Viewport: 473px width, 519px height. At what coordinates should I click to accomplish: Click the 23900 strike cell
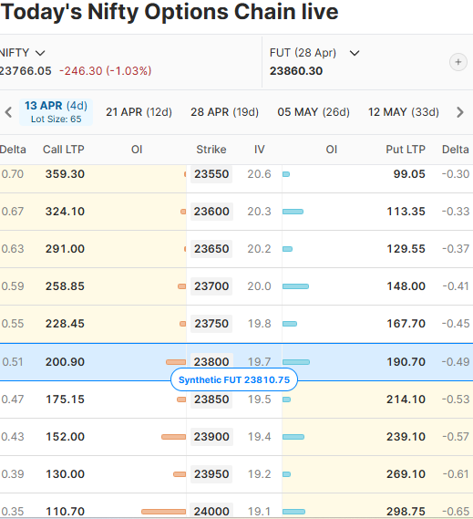pyautogui.click(x=211, y=437)
